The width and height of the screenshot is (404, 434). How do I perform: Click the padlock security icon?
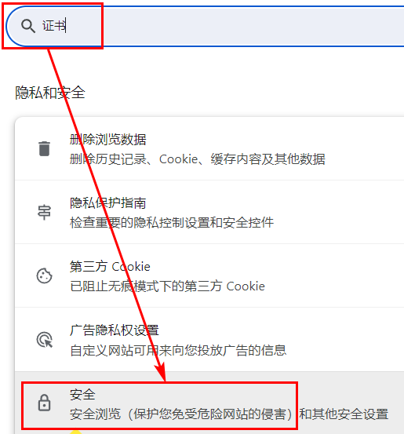44,403
